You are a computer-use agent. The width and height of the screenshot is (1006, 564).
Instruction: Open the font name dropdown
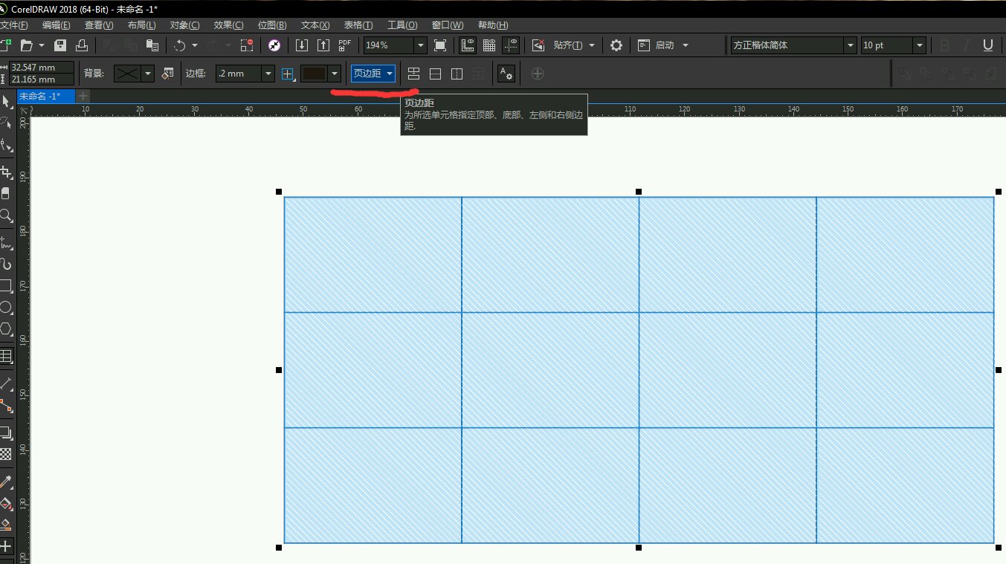click(850, 45)
